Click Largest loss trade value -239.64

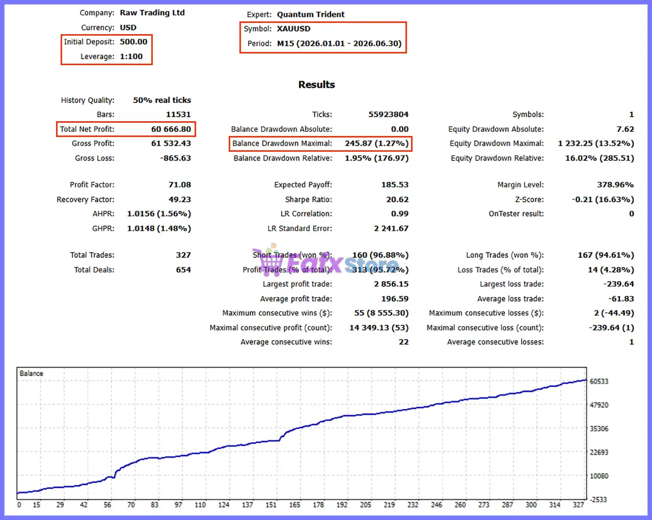(619, 284)
